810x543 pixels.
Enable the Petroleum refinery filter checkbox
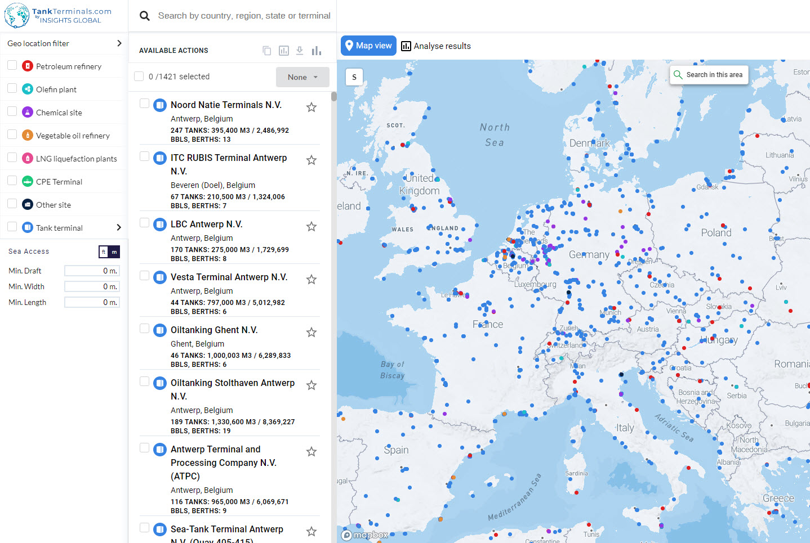[12, 66]
